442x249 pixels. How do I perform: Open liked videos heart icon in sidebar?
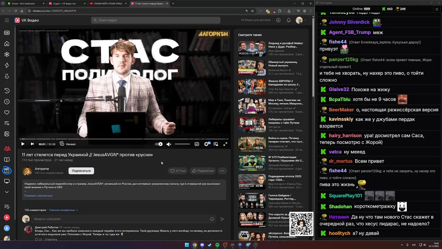[x=7, y=112]
